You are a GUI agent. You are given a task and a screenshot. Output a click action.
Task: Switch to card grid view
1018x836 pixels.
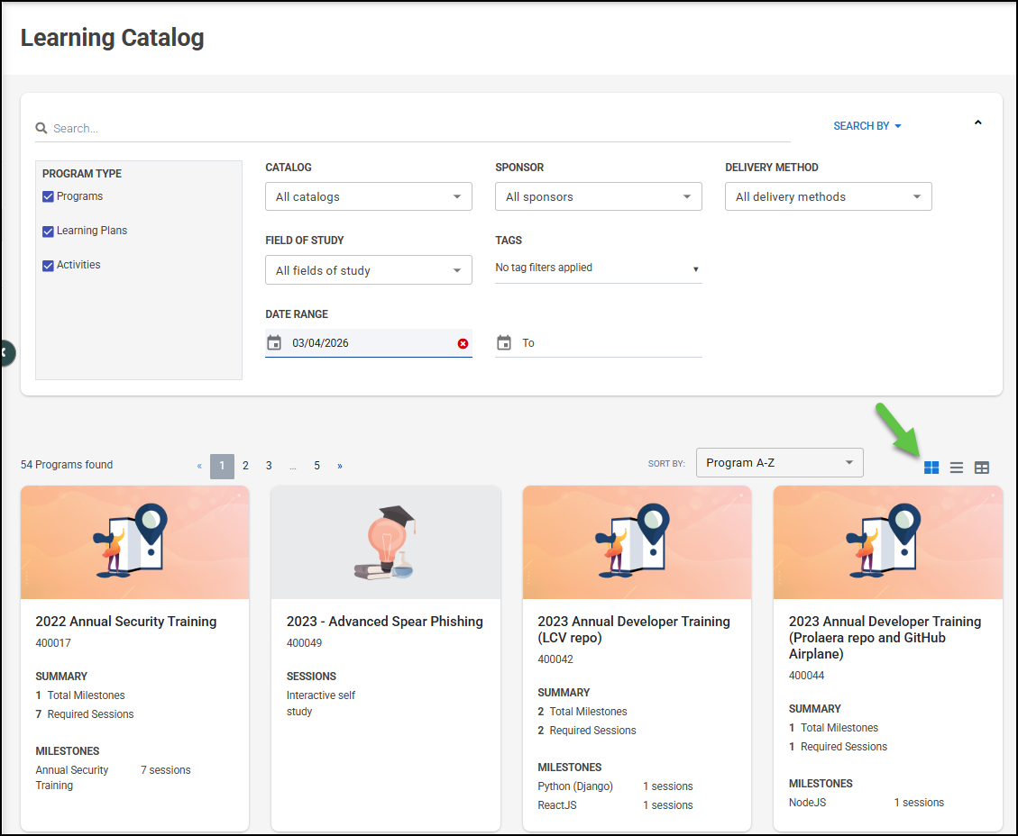[x=931, y=468]
